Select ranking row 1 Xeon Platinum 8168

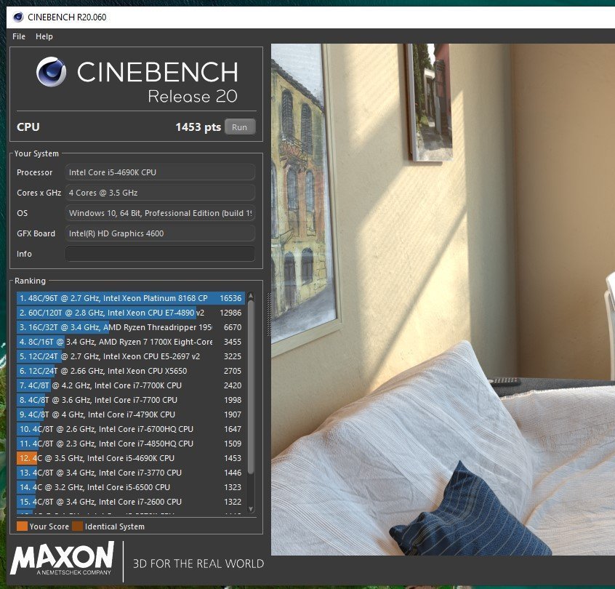[131, 298]
